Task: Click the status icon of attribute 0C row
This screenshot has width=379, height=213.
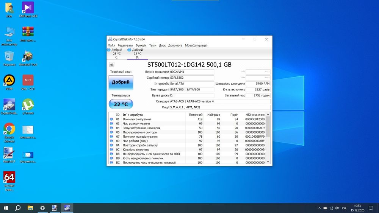Action: click(x=111, y=149)
